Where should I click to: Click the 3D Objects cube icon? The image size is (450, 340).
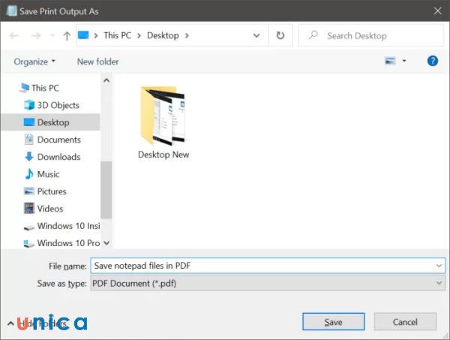coord(29,105)
